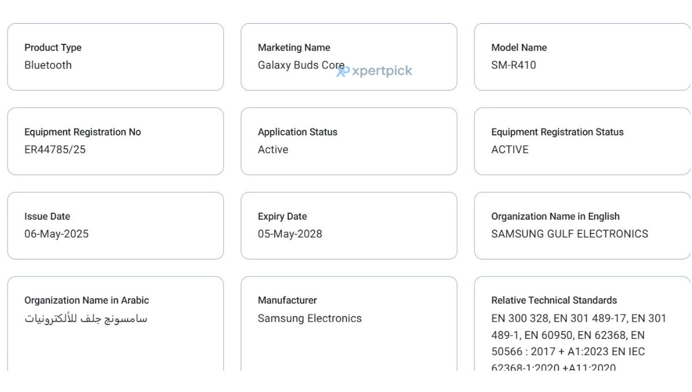Click the 'Relative Technical Standards' label
The width and height of the screenshot is (692, 392).
[x=554, y=300]
